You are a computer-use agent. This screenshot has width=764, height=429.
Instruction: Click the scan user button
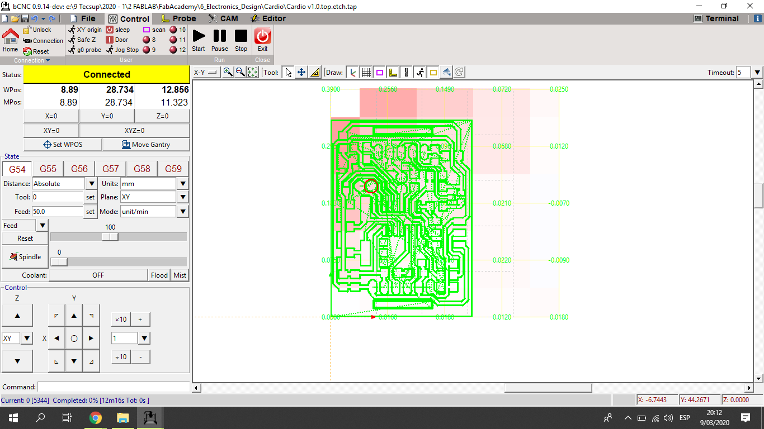click(x=154, y=30)
